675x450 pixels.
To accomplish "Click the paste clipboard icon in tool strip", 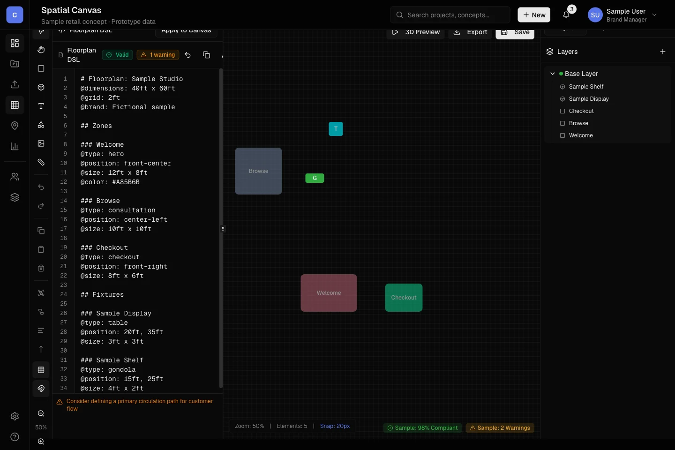I will tap(41, 249).
